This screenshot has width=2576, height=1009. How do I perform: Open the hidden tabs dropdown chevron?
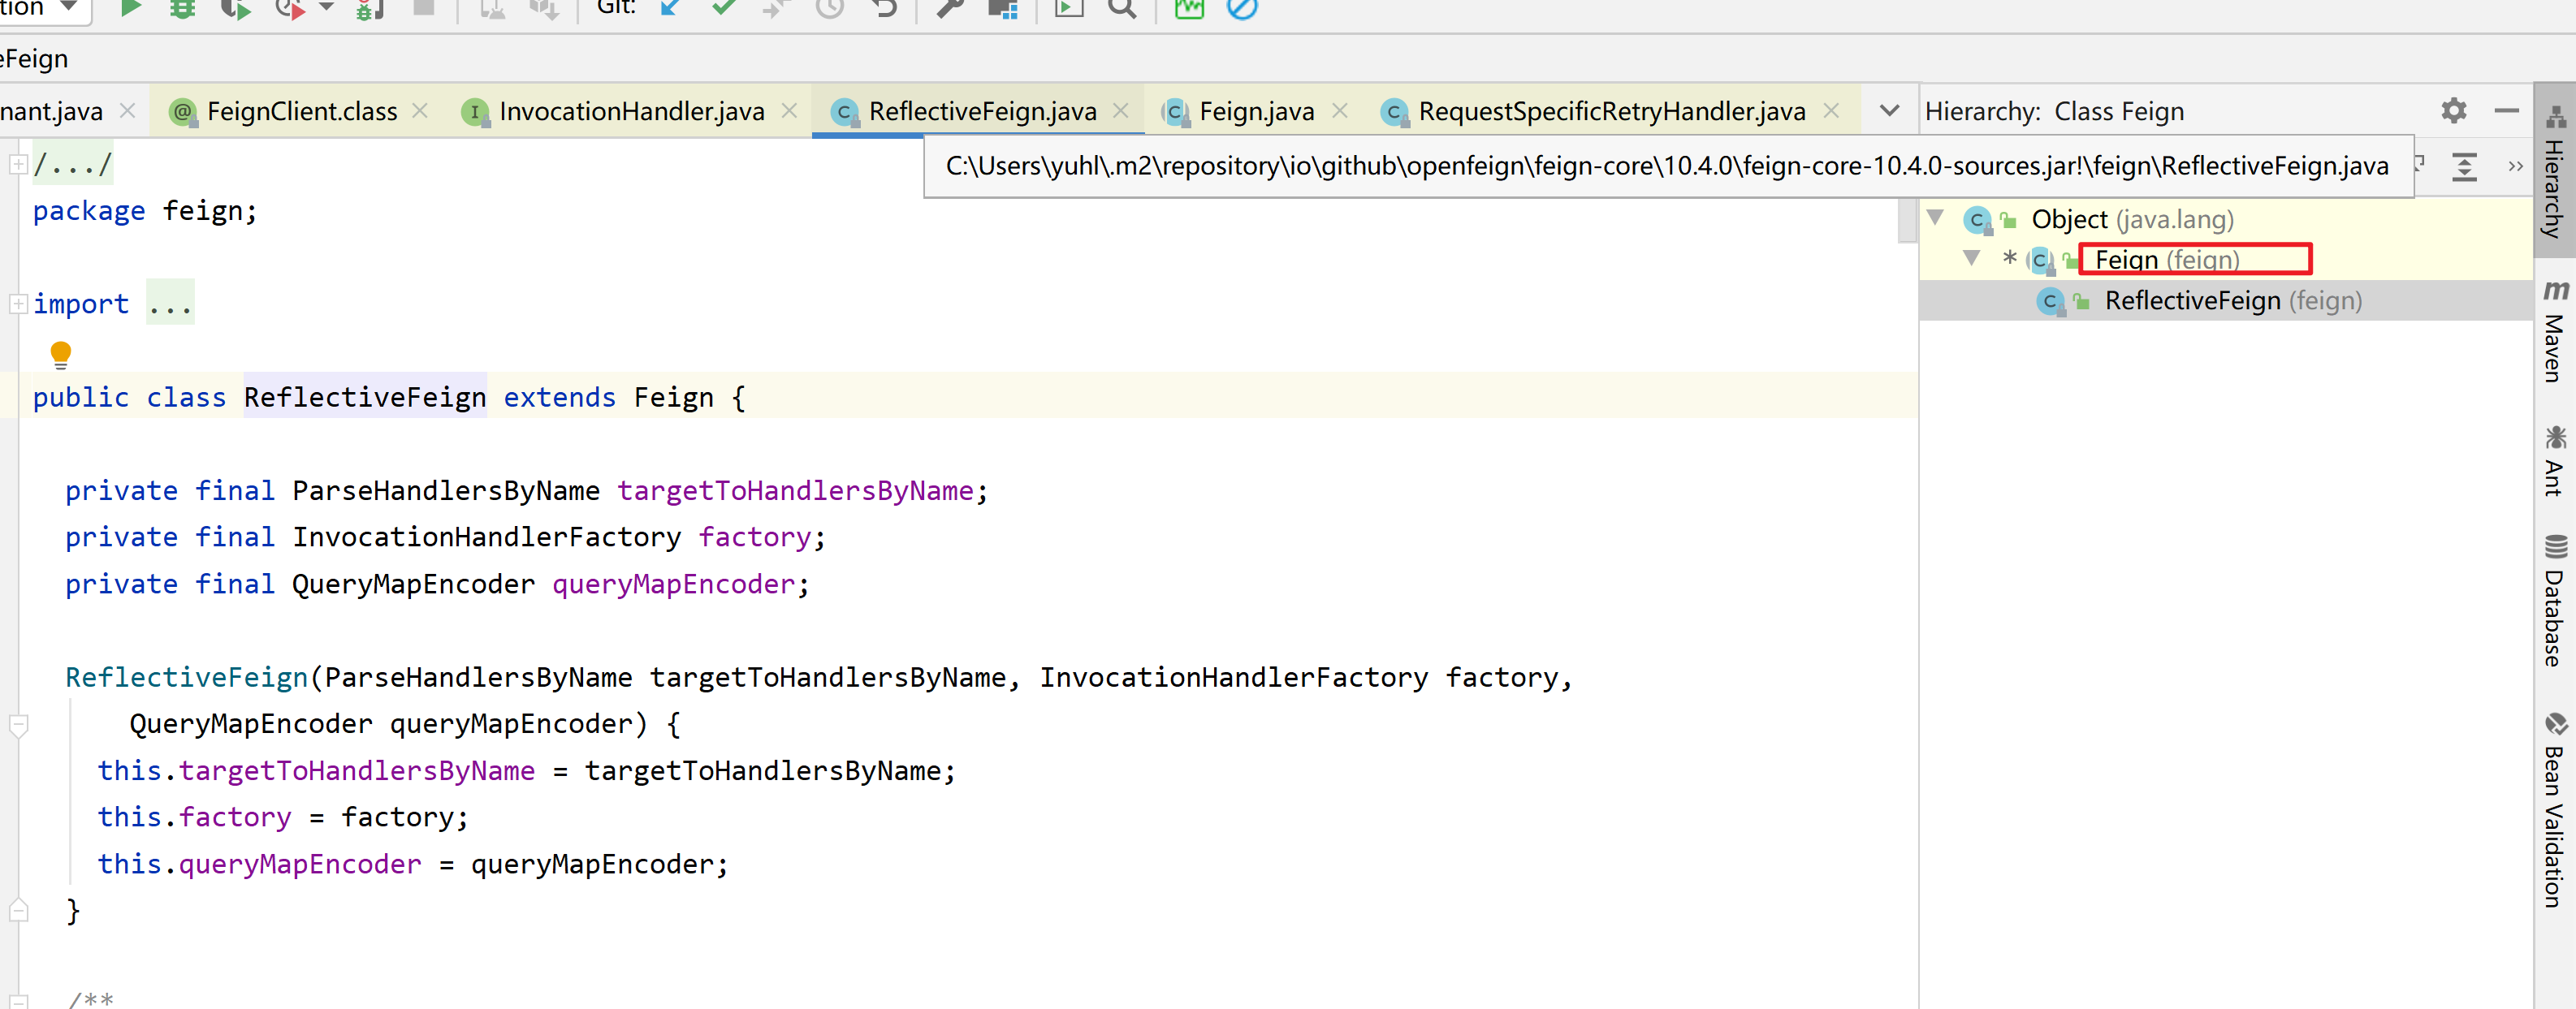[1889, 110]
